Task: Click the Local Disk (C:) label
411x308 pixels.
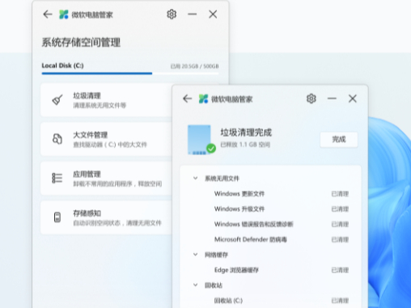Action: (62, 65)
